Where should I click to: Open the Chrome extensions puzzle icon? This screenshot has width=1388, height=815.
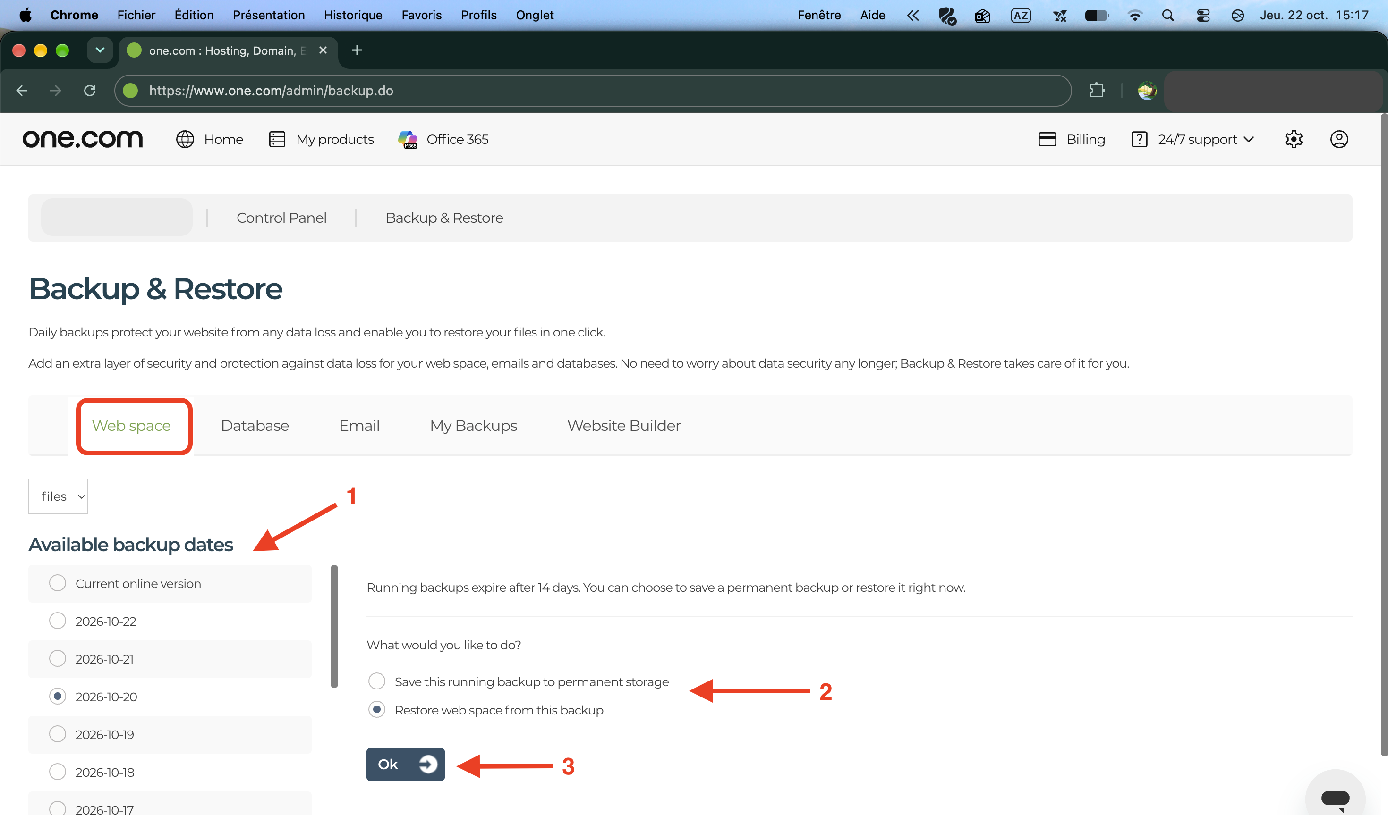click(1097, 90)
